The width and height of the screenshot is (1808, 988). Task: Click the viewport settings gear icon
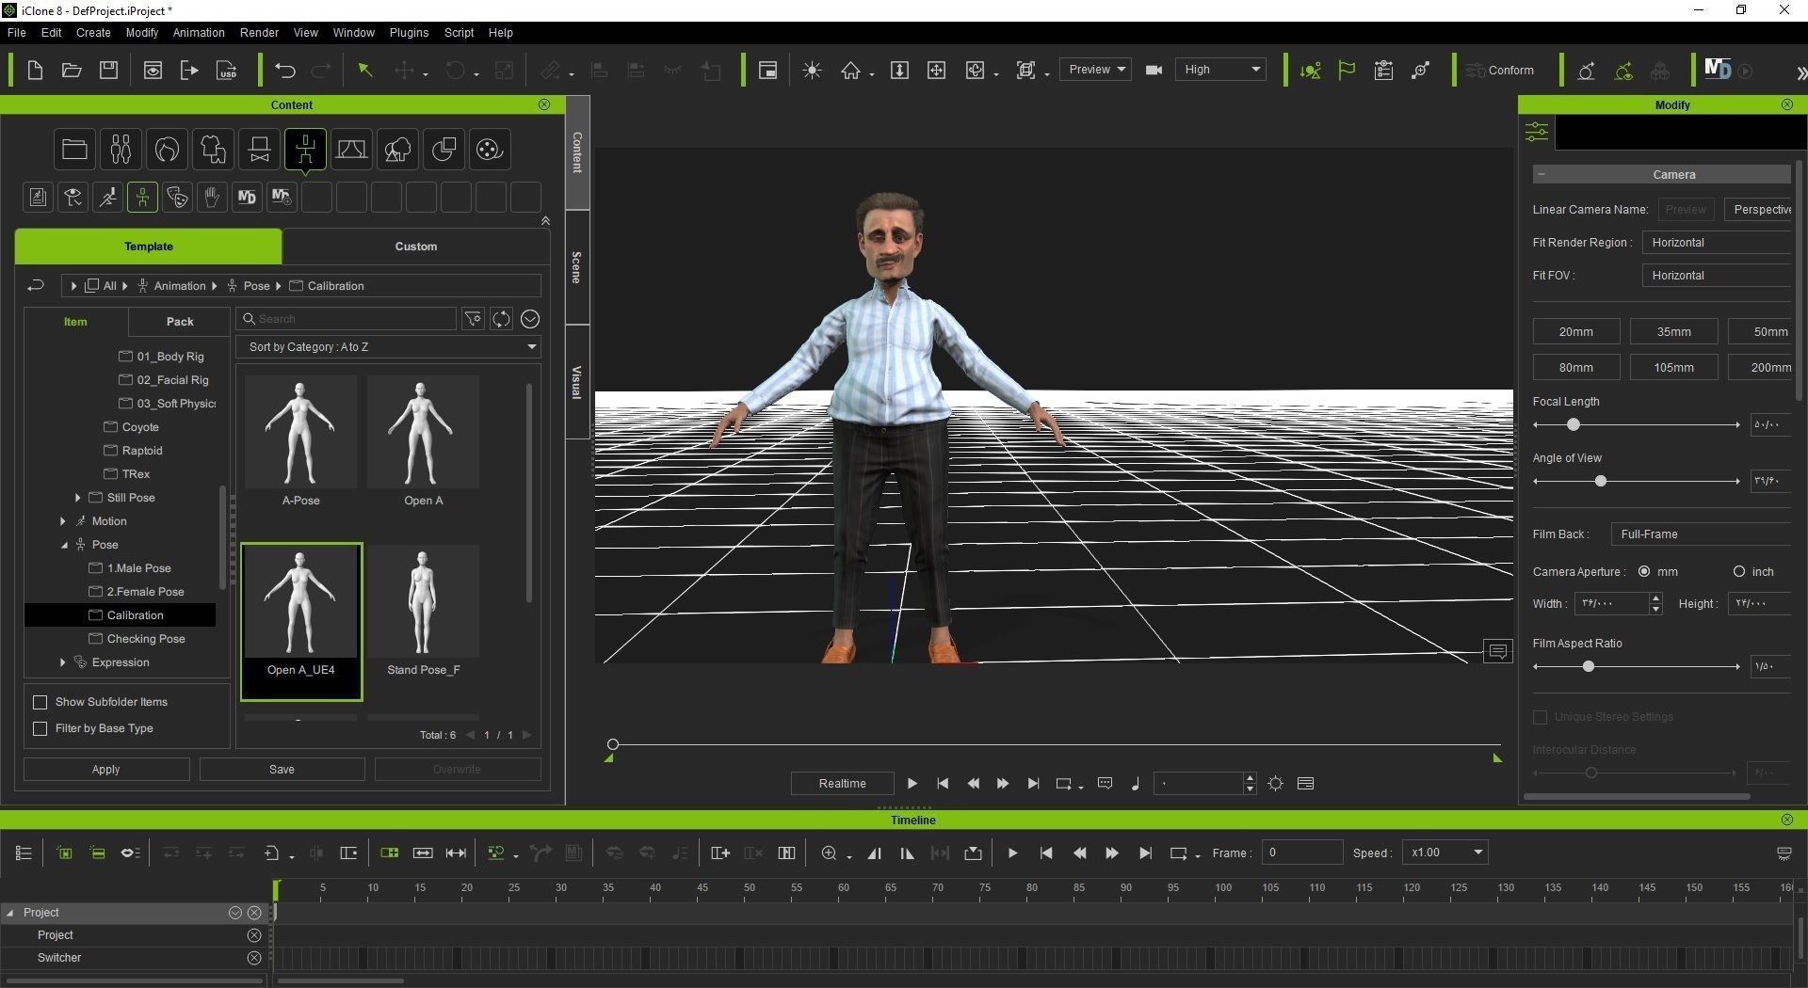point(1275,784)
